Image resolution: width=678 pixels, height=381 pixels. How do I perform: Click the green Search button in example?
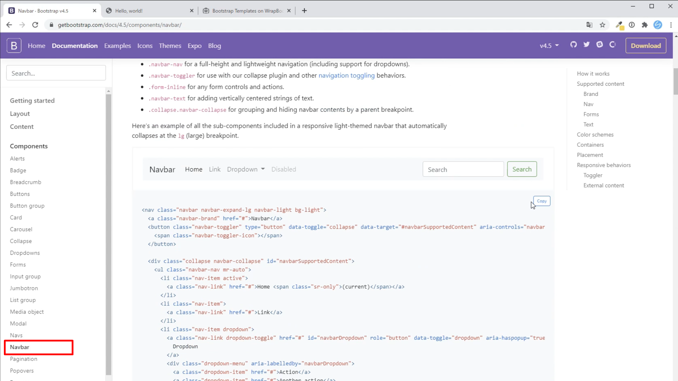tap(522, 169)
